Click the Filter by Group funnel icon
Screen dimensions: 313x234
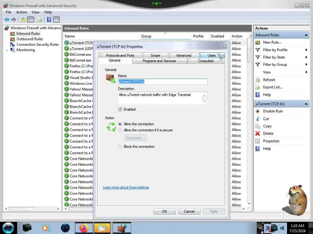pos(258,65)
